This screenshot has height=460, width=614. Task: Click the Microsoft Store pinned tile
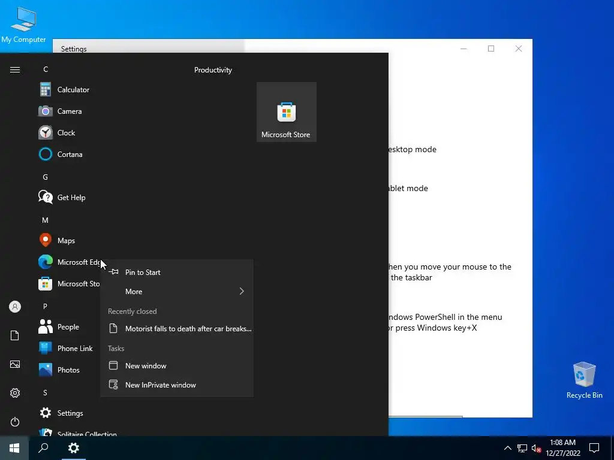pyautogui.click(x=286, y=112)
